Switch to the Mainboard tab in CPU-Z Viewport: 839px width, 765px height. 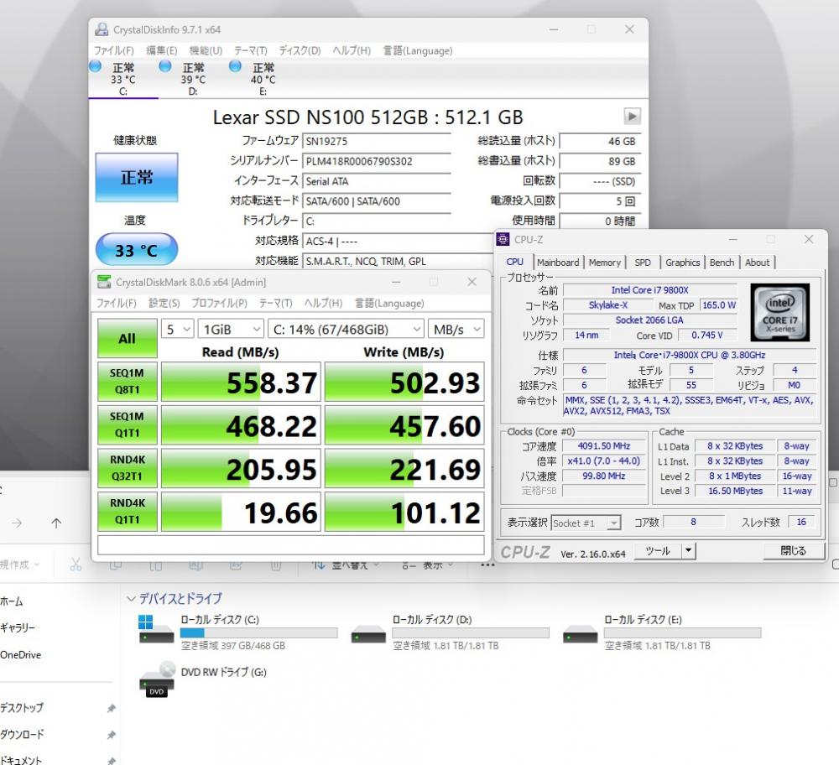click(x=558, y=263)
